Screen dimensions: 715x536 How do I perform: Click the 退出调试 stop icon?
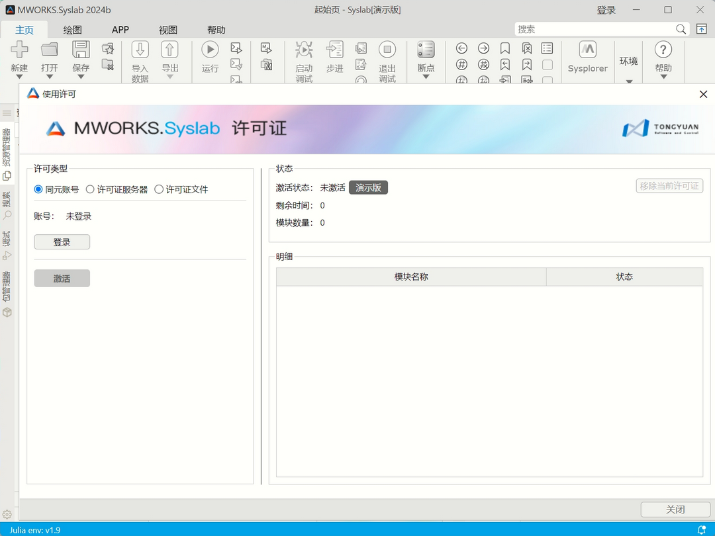point(387,49)
